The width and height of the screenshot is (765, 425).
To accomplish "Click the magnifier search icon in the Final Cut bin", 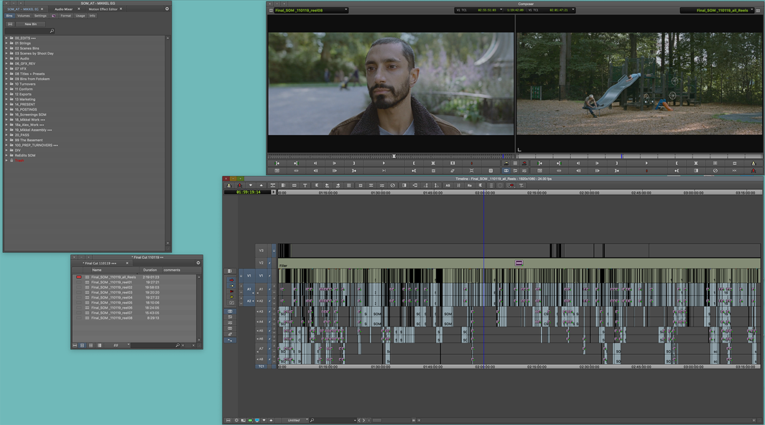I will [178, 345].
